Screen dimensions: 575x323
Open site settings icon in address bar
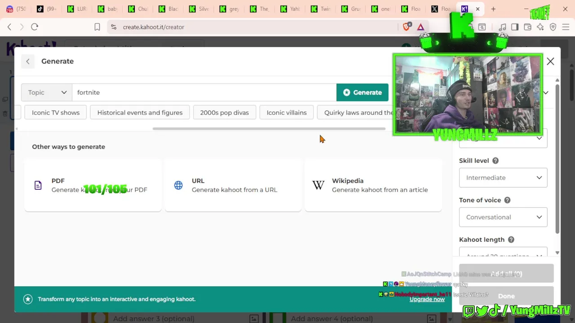click(x=113, y=27)
